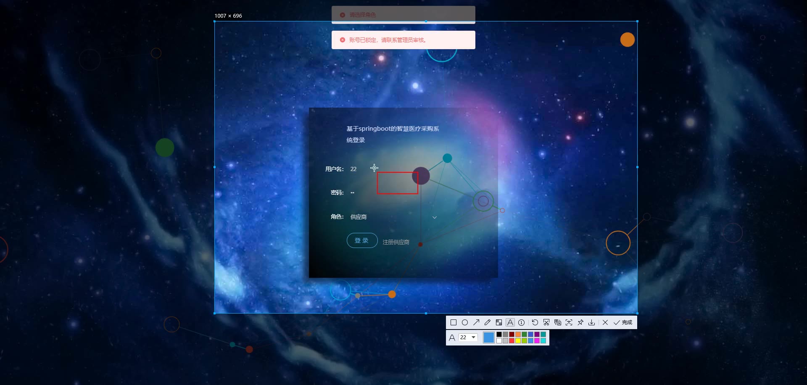Screen dimensions: 807x385
Task: Open the font size 22 dropdown
Action: (468, 337)
